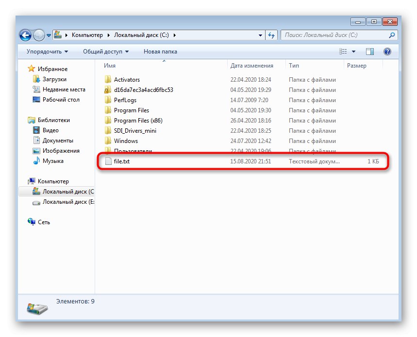Screen dimensions: 417x337
Task: Click the Новая папка button
Action: point(161,51)
